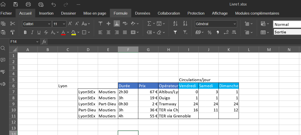Open Comments panel in left sidebar
This screenshot has width=301, height=135.
(3, 60)
